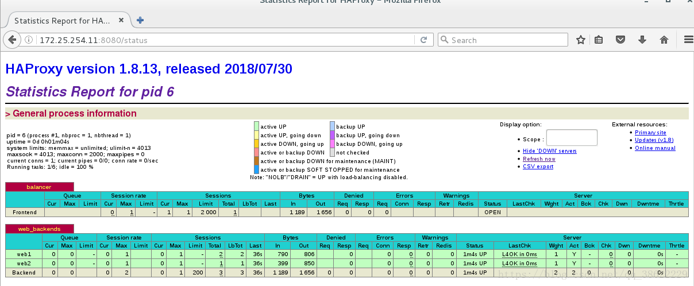The height and width of the screenshot is (286, 694).
Task: Click the OPEN status of Frontend
Action: click(492, 212)
